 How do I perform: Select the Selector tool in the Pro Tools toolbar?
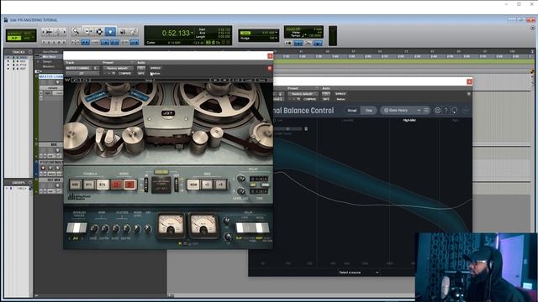99,32
